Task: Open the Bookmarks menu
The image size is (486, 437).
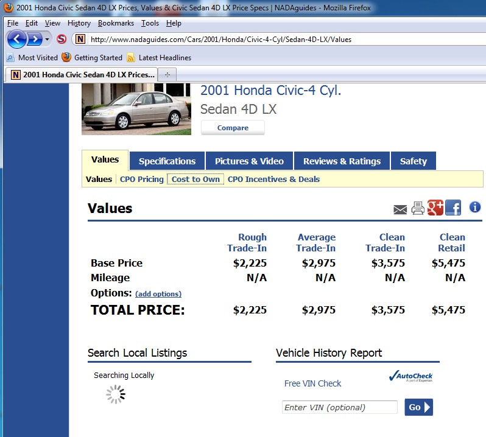Action: [x=116, y=23]
